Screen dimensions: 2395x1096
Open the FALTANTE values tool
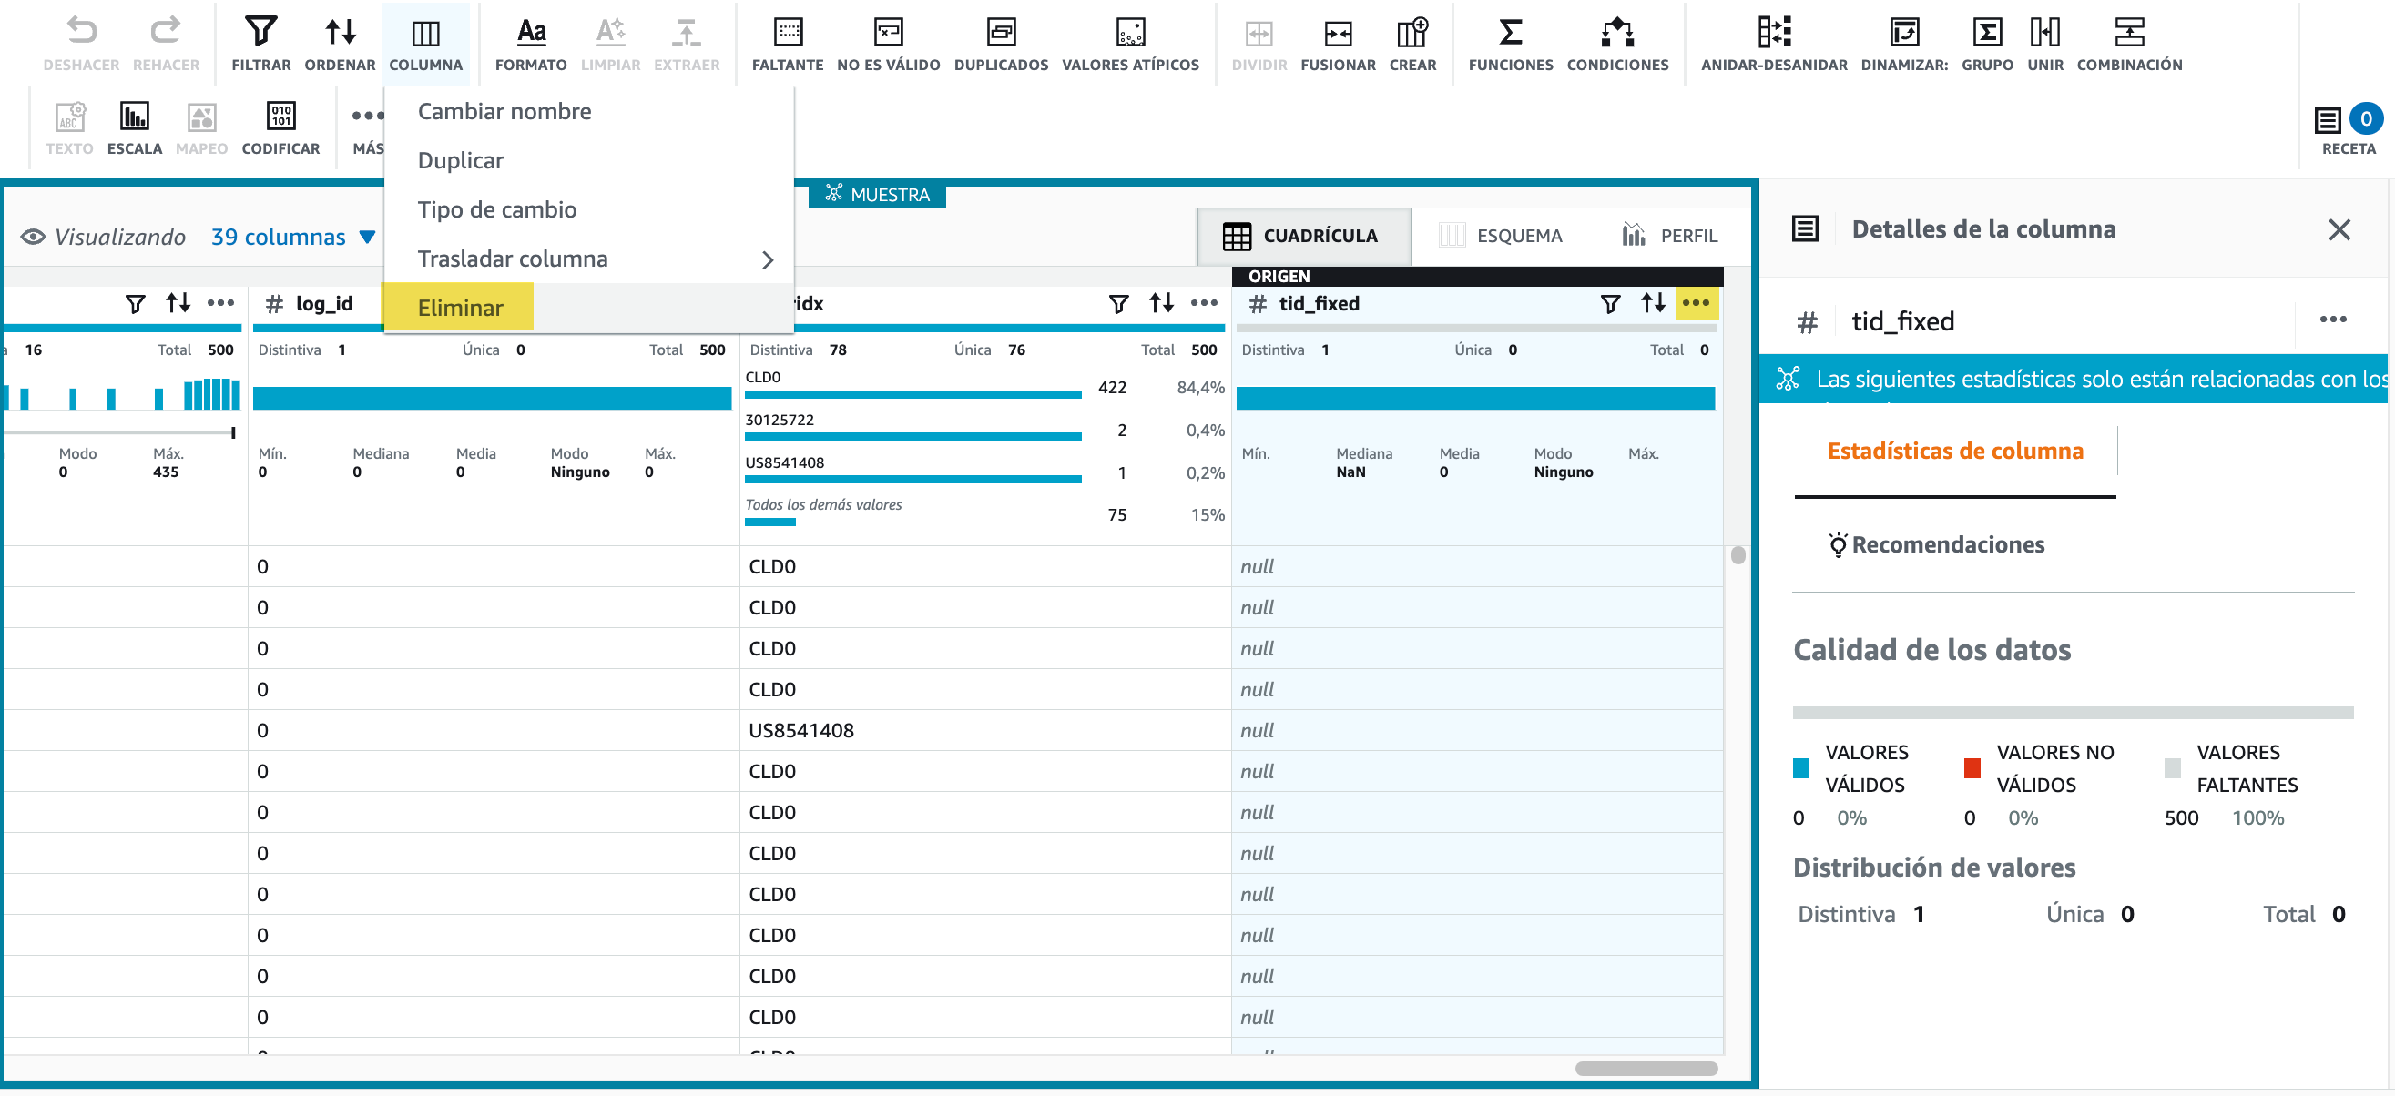[x=788, y=43]
